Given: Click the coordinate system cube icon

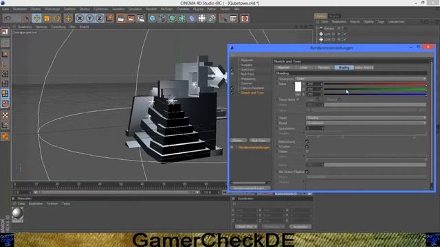Looking at the screenshot, I should [x=110, y=19].
